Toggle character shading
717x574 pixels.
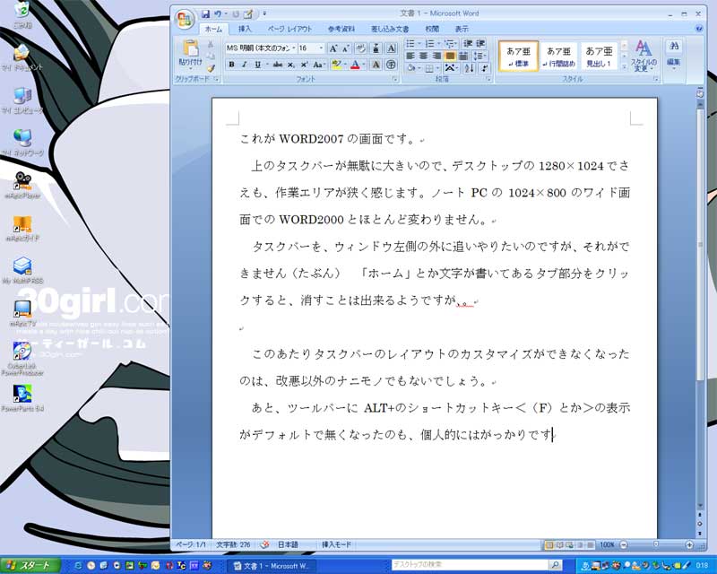pos(376,65)
